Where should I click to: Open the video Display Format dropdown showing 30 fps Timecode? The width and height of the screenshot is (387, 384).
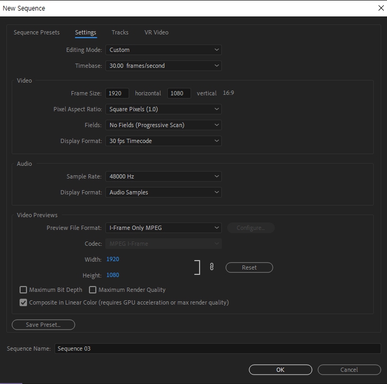coord(164,141)
